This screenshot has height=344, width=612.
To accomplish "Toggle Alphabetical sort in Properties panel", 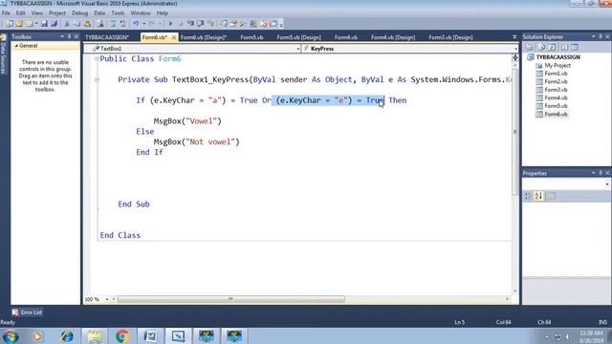I will pos(538,196).
